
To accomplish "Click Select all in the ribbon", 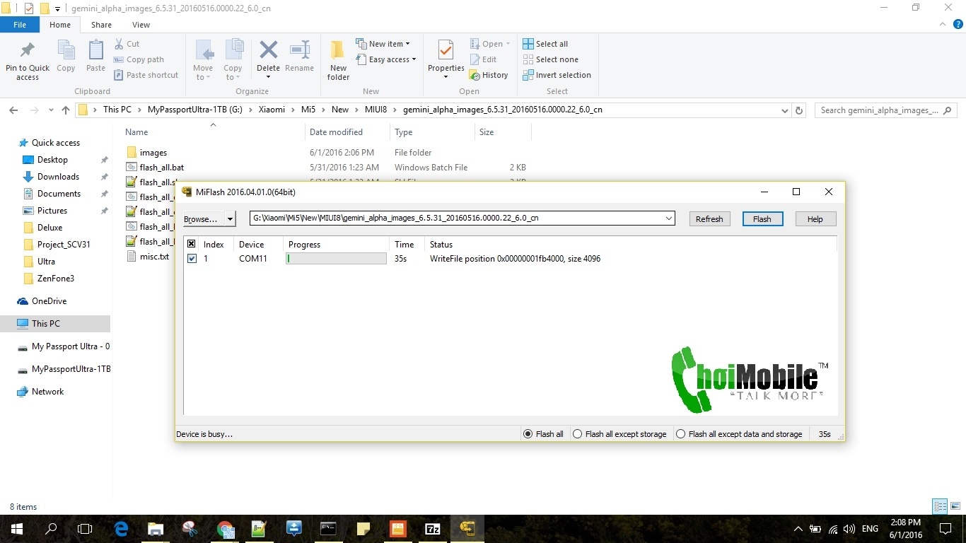I will point(545,44).
